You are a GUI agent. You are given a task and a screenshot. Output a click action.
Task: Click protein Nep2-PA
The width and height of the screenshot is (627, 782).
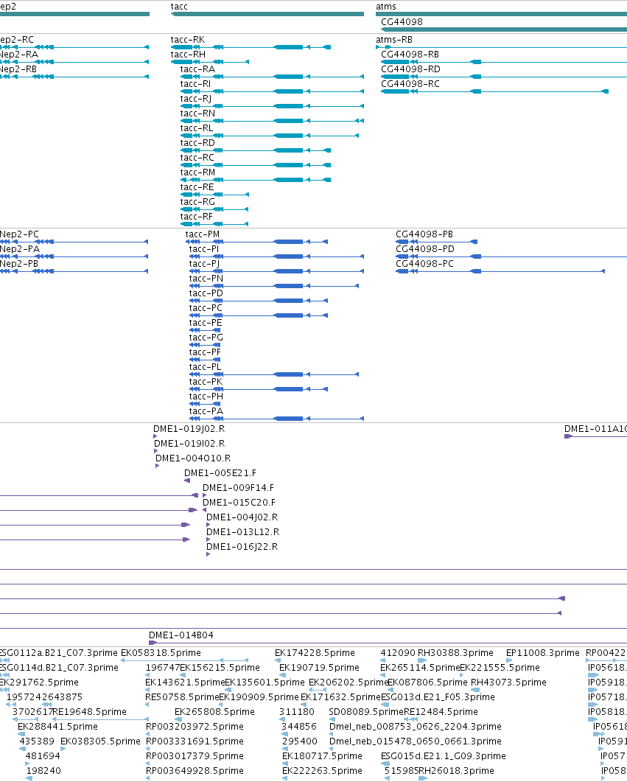[x=74, y=256]
